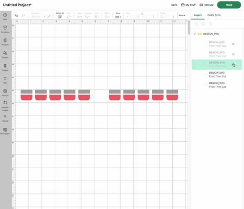Open the Monogram tool

coord(5,131)
